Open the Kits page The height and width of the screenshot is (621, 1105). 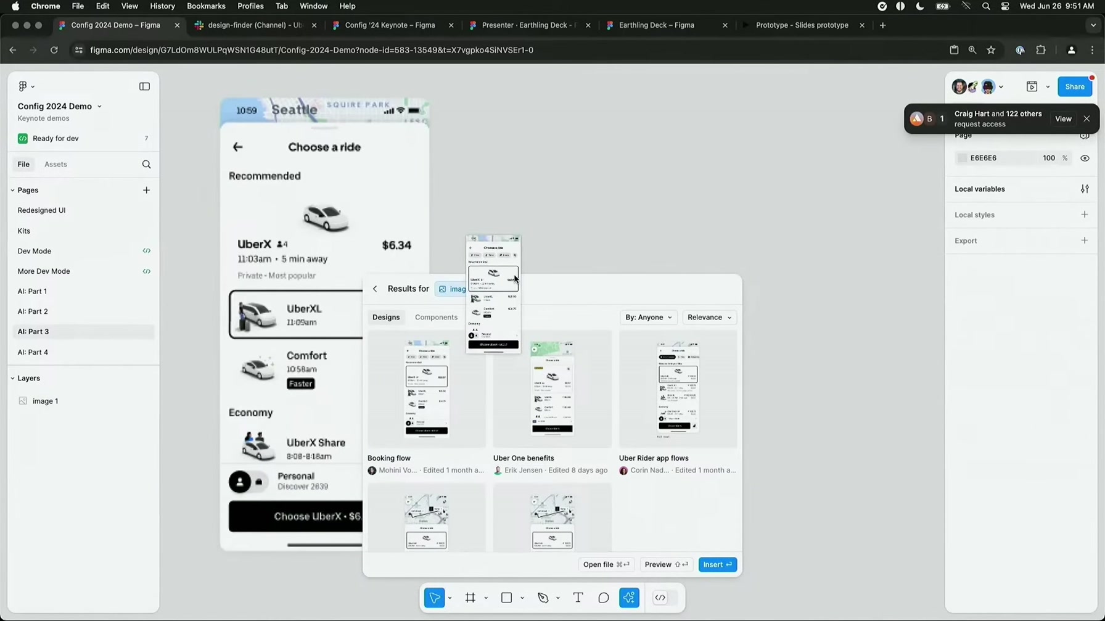(x=23, y=231)
